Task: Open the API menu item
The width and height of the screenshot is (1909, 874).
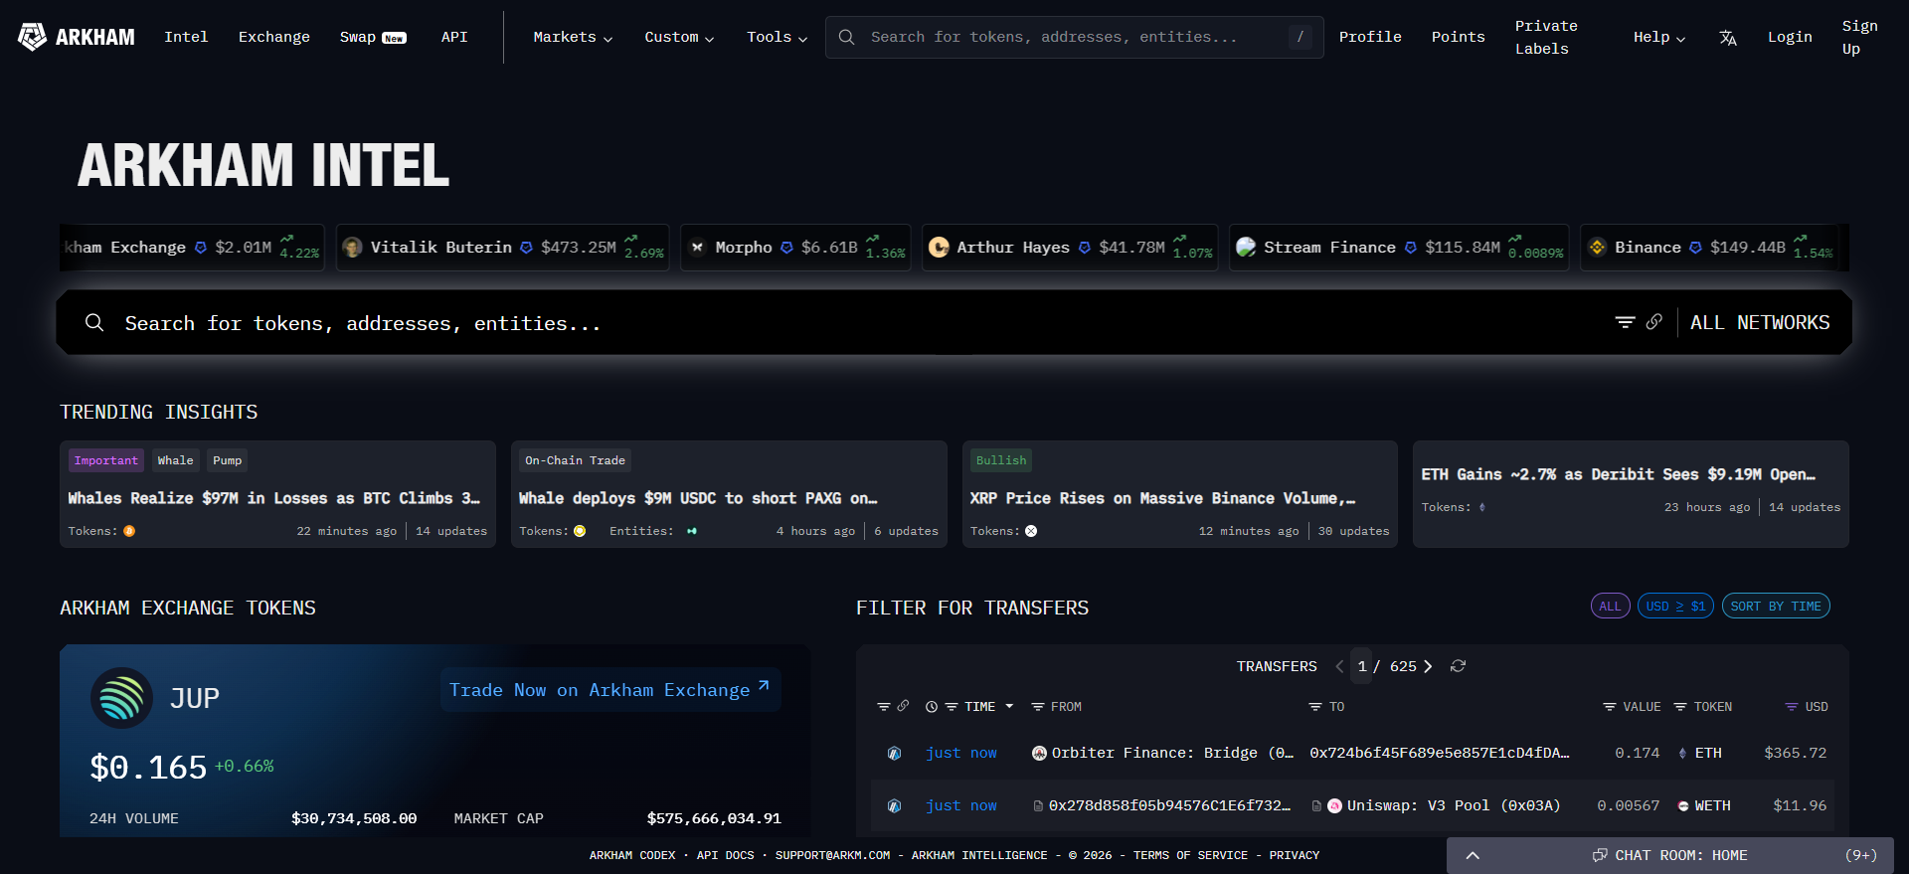Action: click(454, 37)
